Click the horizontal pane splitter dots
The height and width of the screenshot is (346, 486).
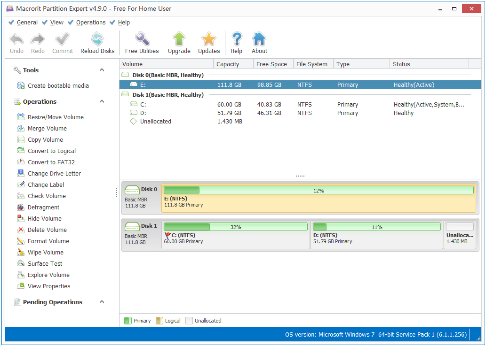300,176
